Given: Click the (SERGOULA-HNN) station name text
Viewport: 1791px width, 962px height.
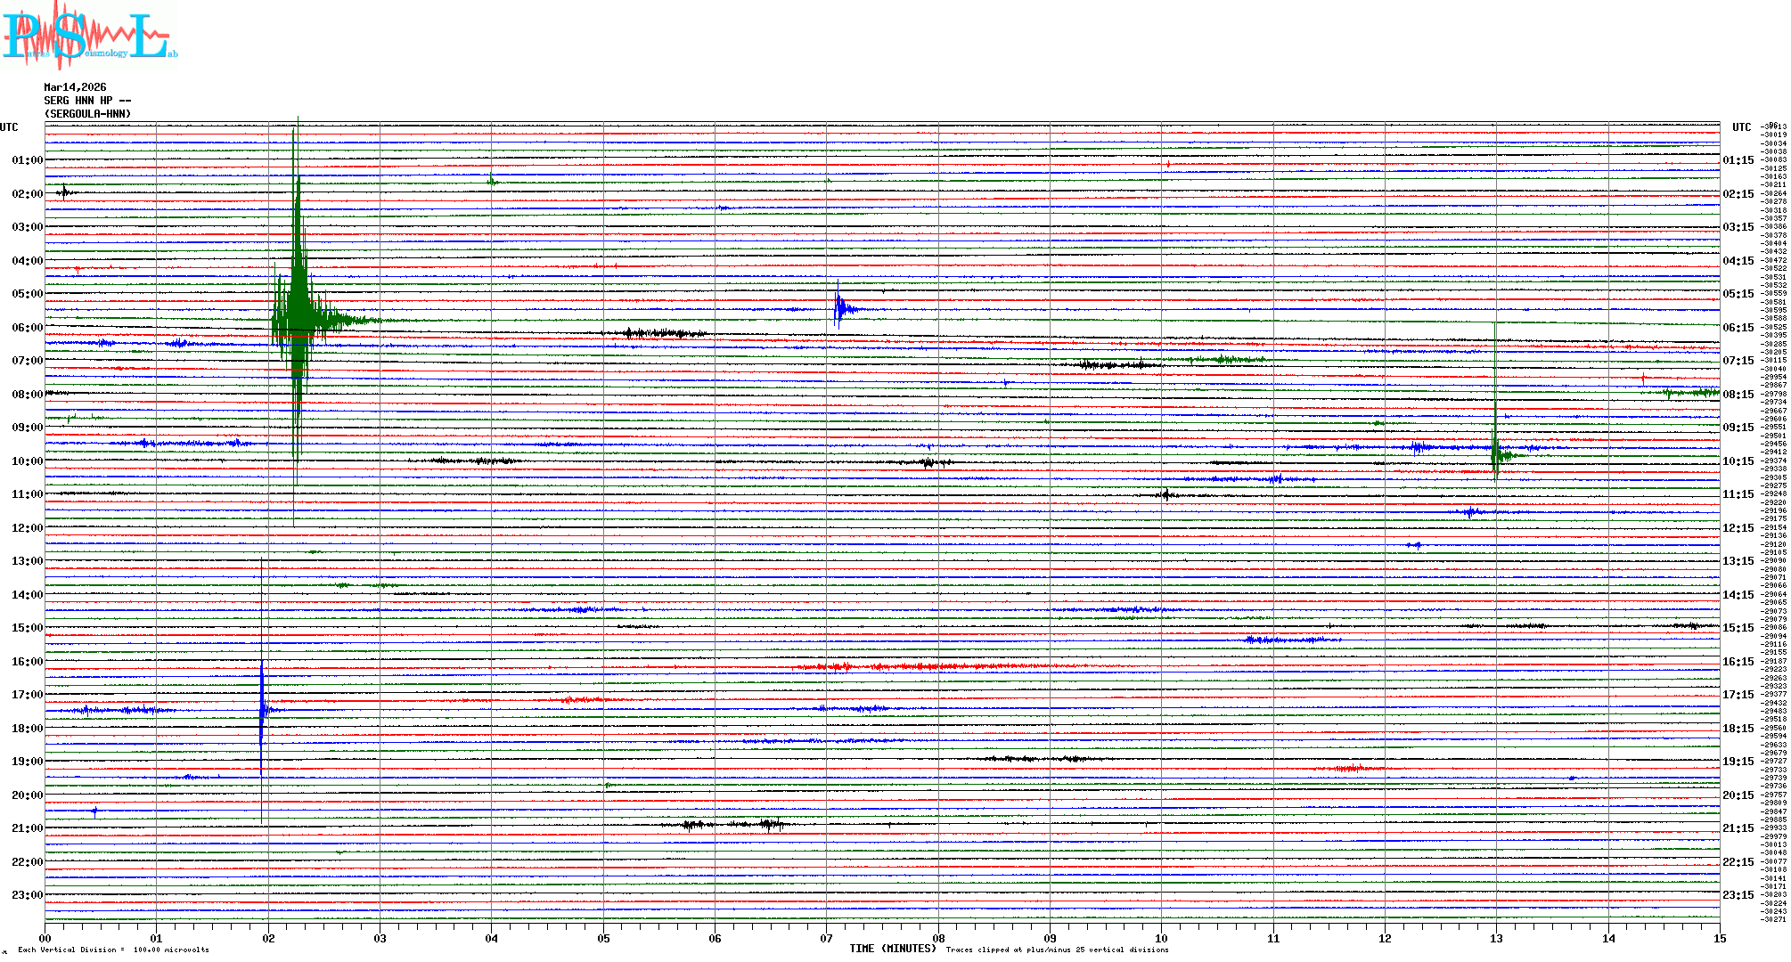Looking at the screenshot, I should [x=87, y=114].
